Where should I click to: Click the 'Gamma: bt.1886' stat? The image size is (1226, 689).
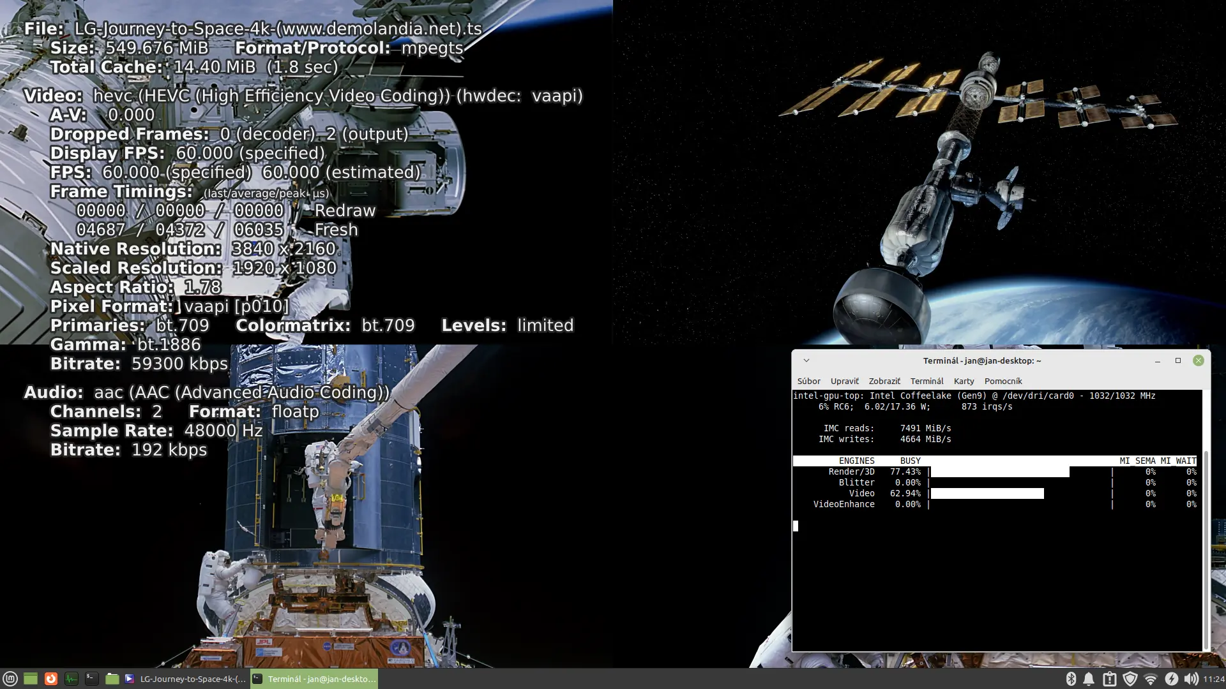126,344
